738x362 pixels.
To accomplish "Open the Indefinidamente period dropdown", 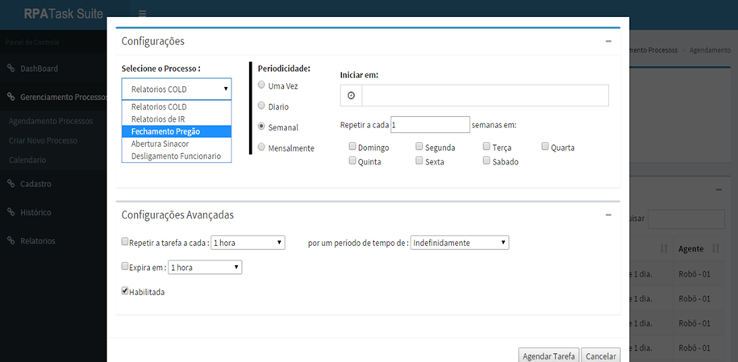I will pyautogui.click(x=460, y=242).
